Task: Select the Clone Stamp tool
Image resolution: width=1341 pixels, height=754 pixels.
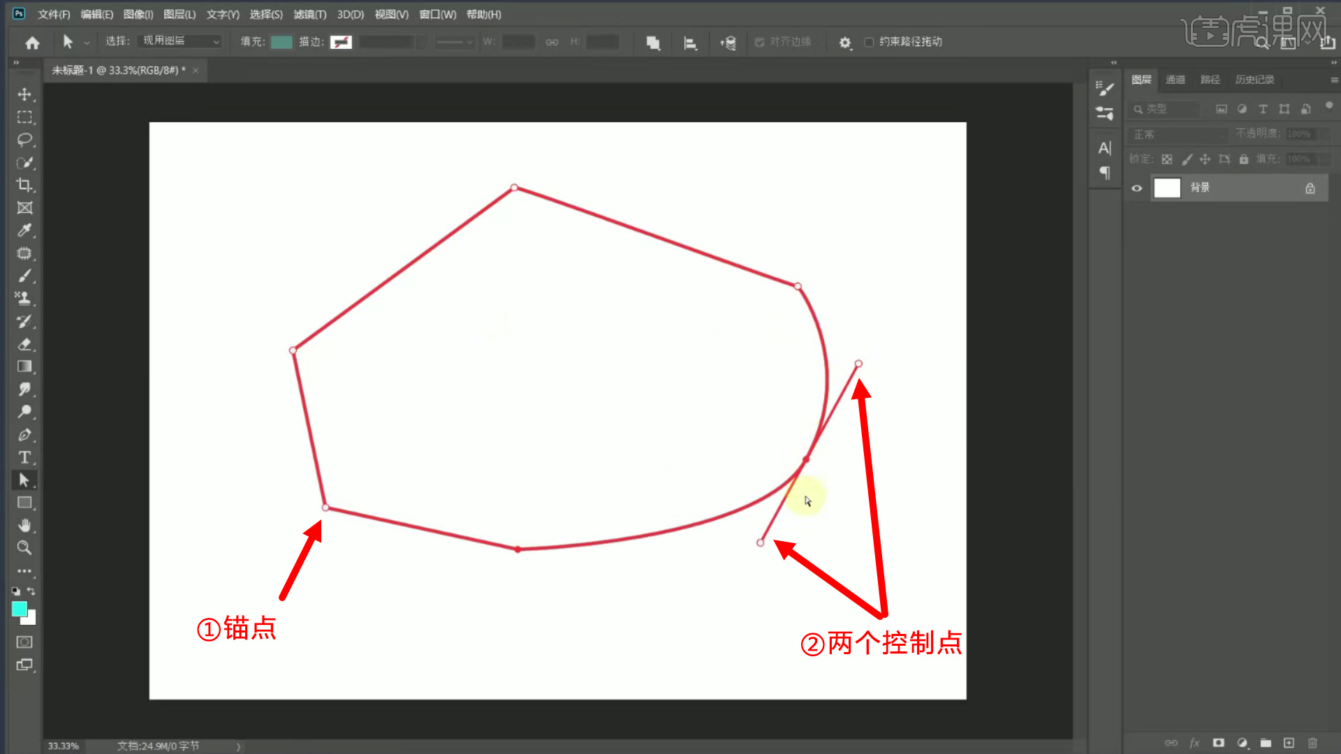Action: click(x=24, y=299)
